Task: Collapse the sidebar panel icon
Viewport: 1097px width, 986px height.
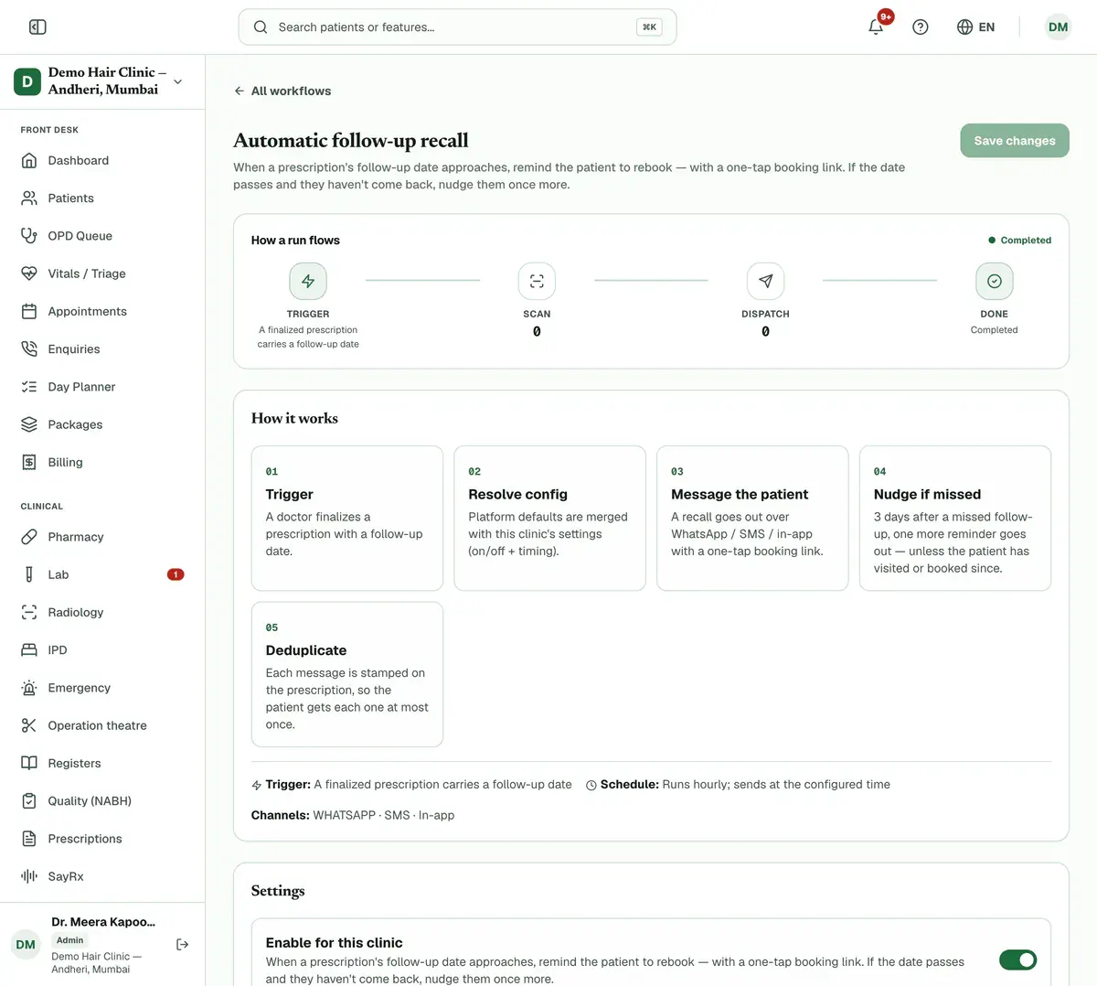Action: [37, 27]
